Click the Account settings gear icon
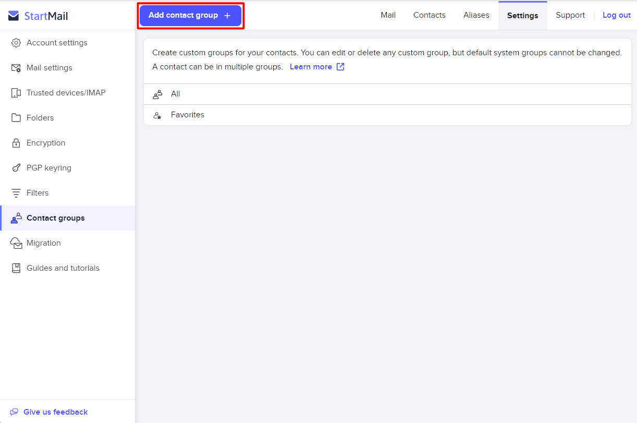 click(16, 43)
